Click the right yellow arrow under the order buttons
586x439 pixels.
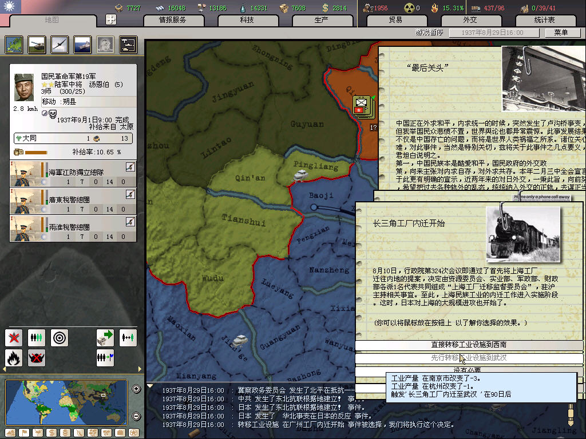[x=140, y=369]
